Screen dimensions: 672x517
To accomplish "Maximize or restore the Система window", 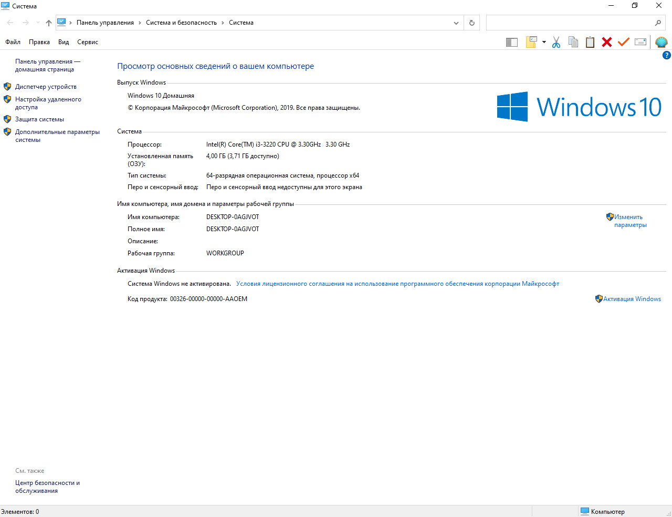I will coord(635,6).
